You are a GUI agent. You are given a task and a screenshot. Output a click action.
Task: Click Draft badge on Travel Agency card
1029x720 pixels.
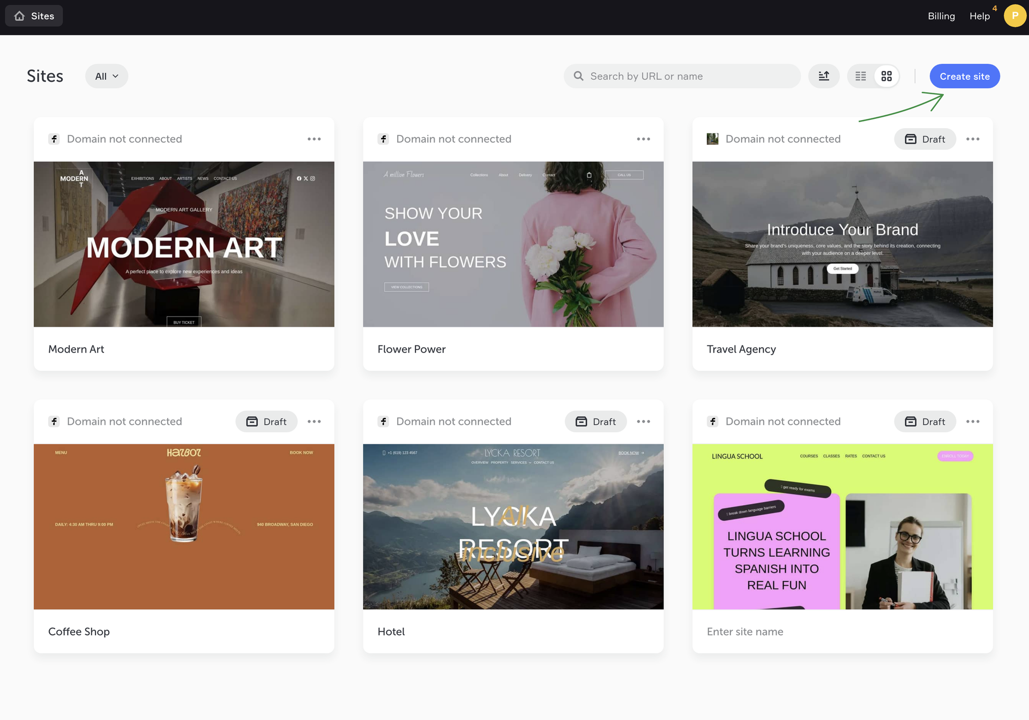click(x=925, y=139)
